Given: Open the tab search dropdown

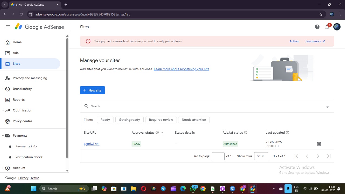Looking at the screenshot, I should 4,5.
